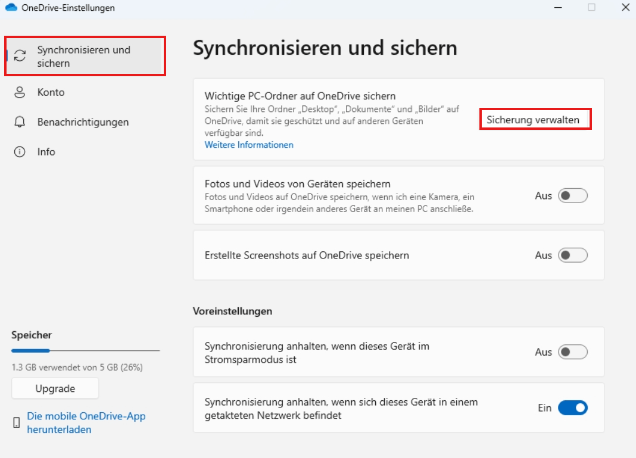Switch to Benachrichtigungen settings
Viewport: 636px width, 458px height.
point(85,121)
